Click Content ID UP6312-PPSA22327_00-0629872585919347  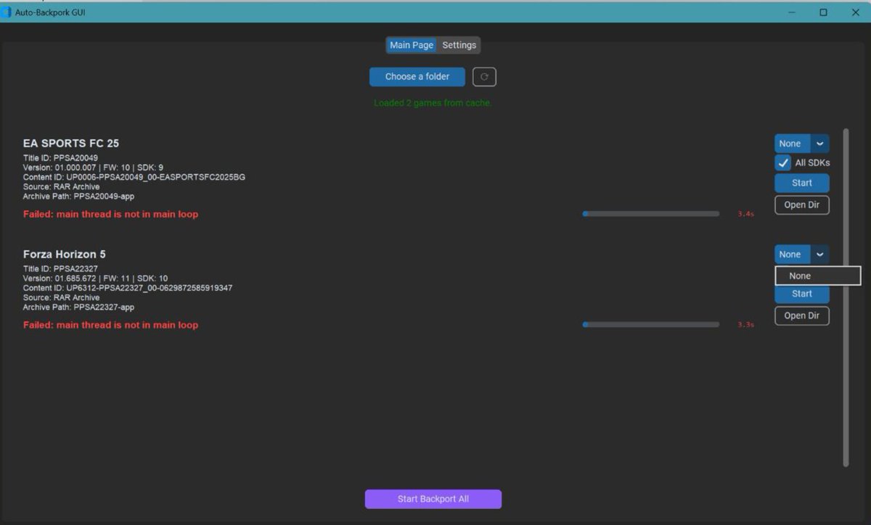coord(128,289)
